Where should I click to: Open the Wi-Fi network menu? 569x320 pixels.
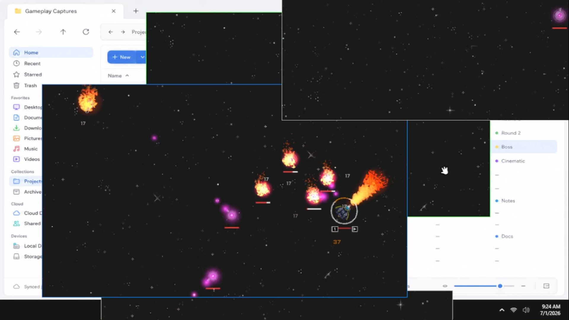514,310
